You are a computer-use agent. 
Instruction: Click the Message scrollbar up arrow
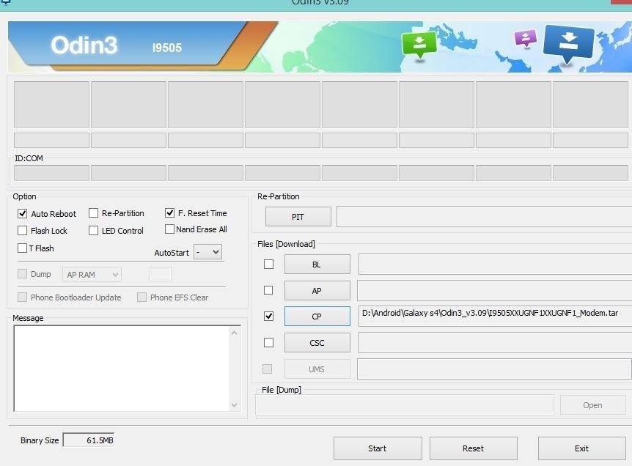234,333
